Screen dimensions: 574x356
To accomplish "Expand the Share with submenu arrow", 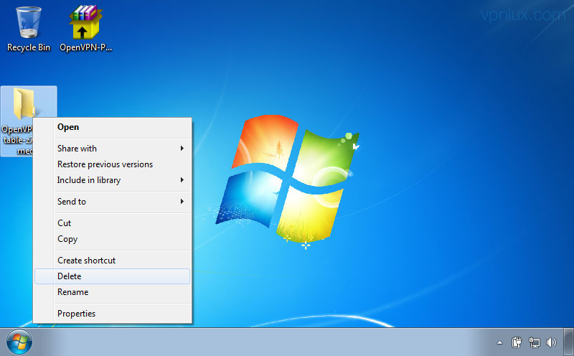I will pyautogui.click(x=182, y=149).
